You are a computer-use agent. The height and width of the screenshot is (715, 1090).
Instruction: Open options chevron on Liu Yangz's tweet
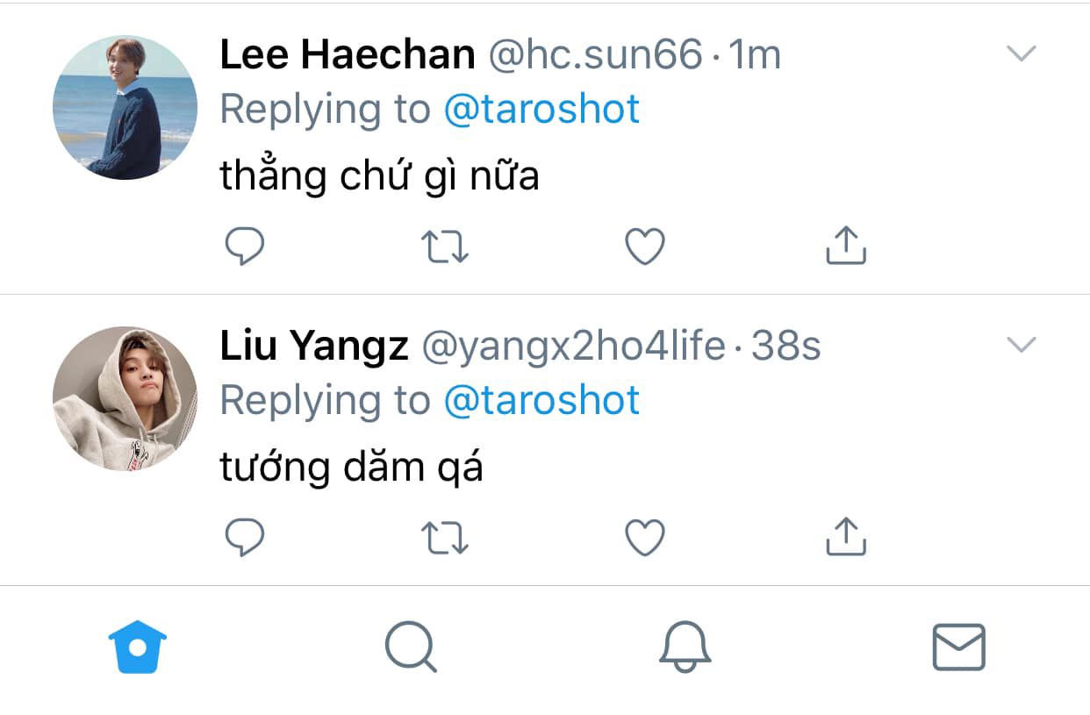(1022, 346)
